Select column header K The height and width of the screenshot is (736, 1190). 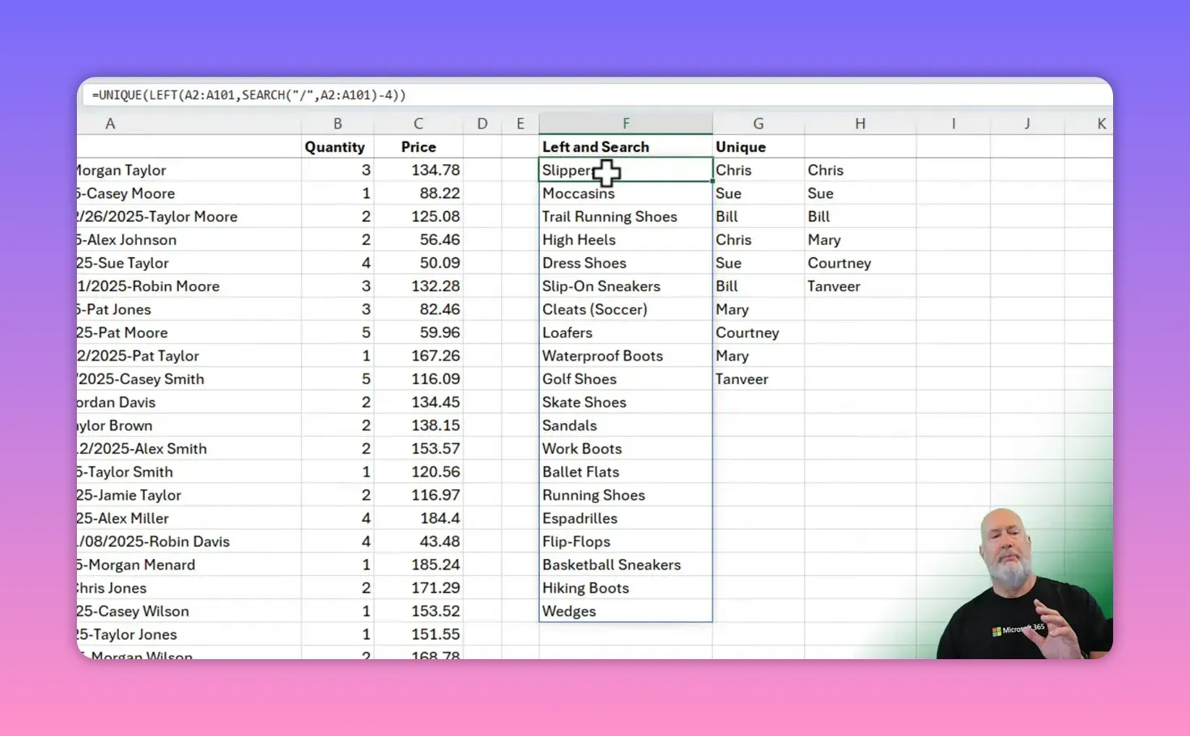[1101, 122]
